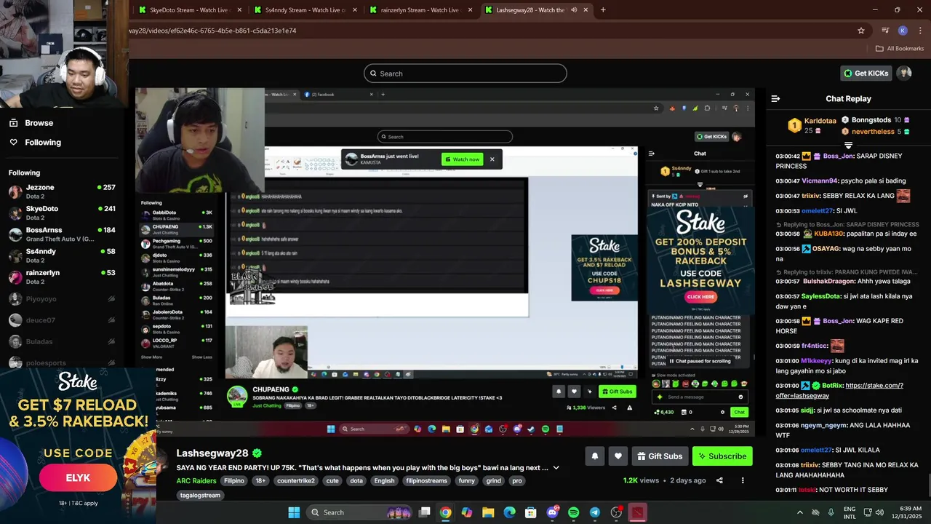Open Chrome media control icon in toolbar
Screen dimensions: 931x524
click(x=885, y=31)
